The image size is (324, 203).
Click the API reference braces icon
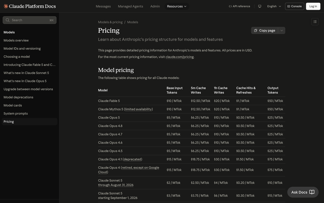[x=230, y=6]
